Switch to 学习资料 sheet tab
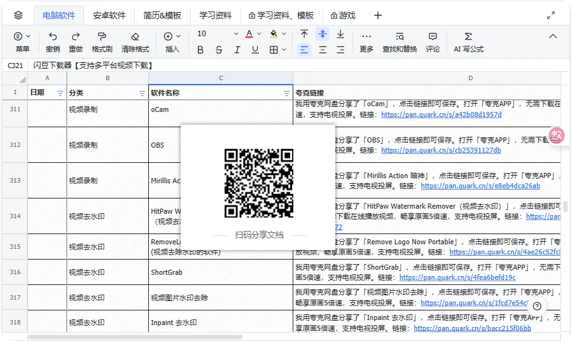Image resolution: width=572 pixels, height=341 pixels. click(215, 15)
